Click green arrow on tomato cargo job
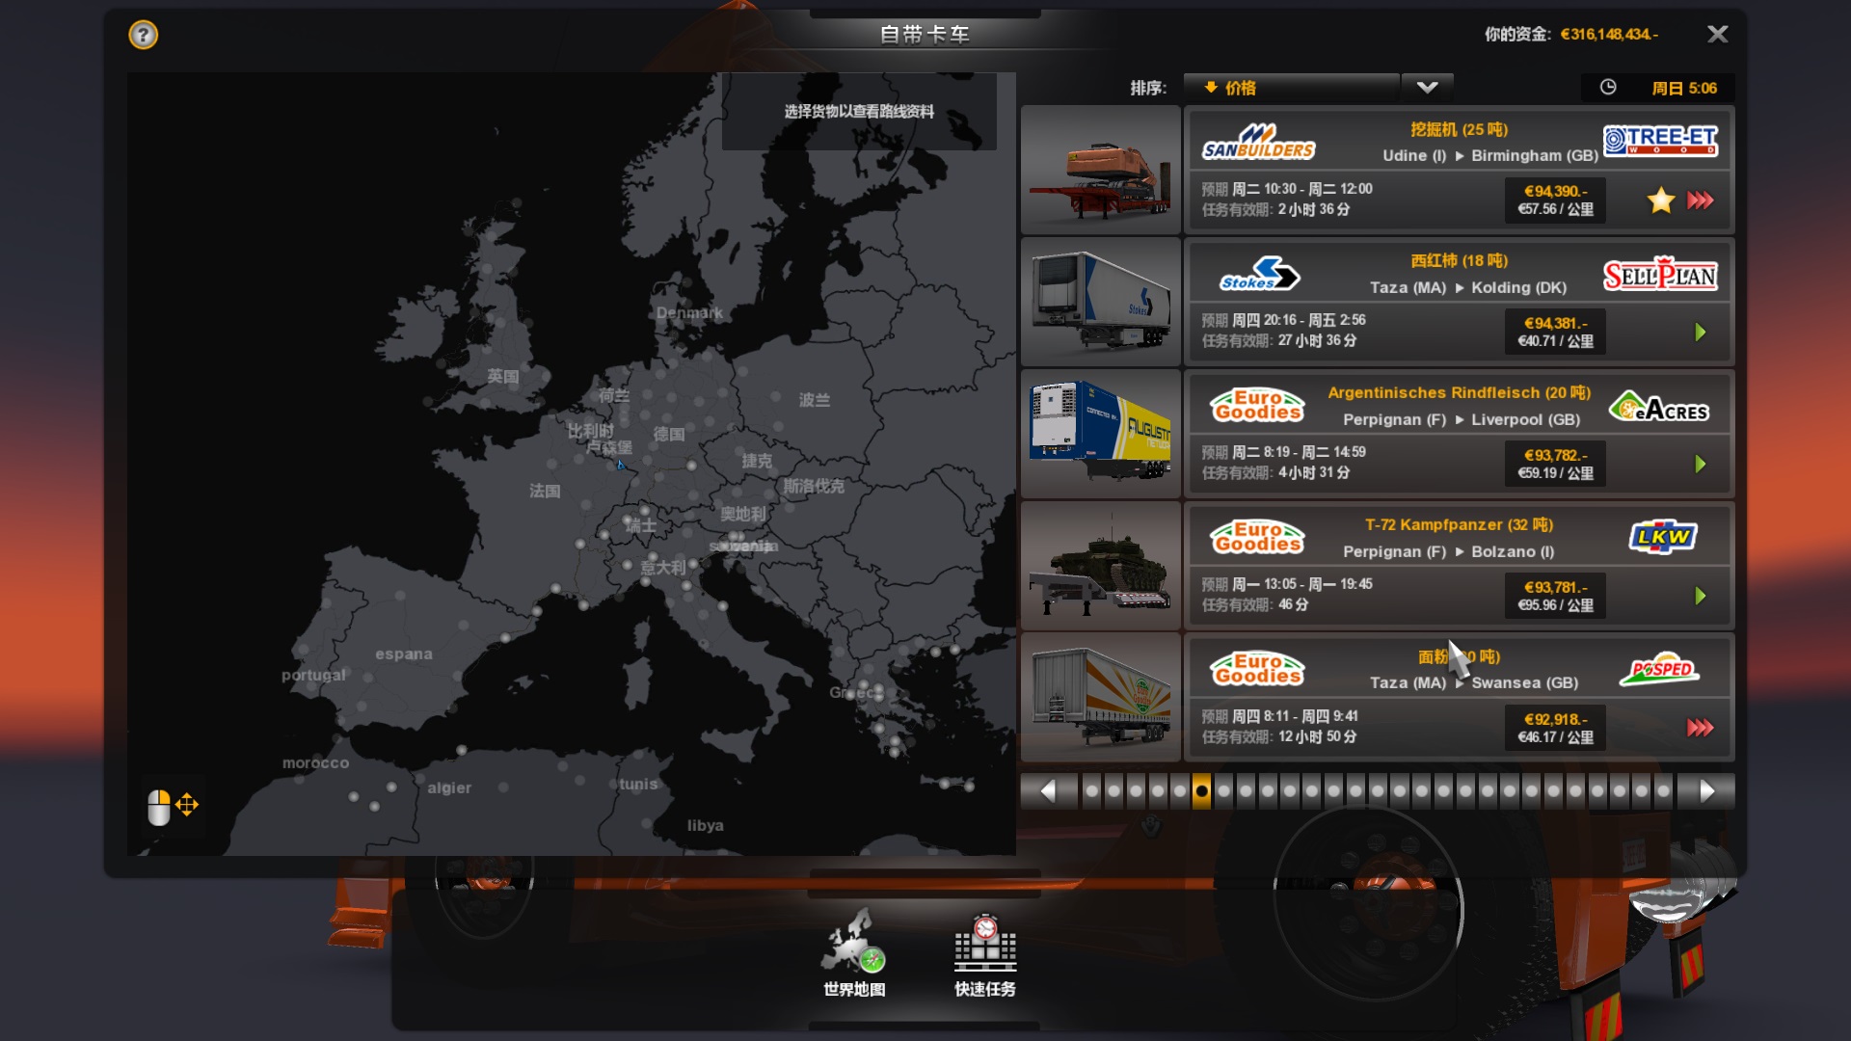 (x=1700, y=333)
